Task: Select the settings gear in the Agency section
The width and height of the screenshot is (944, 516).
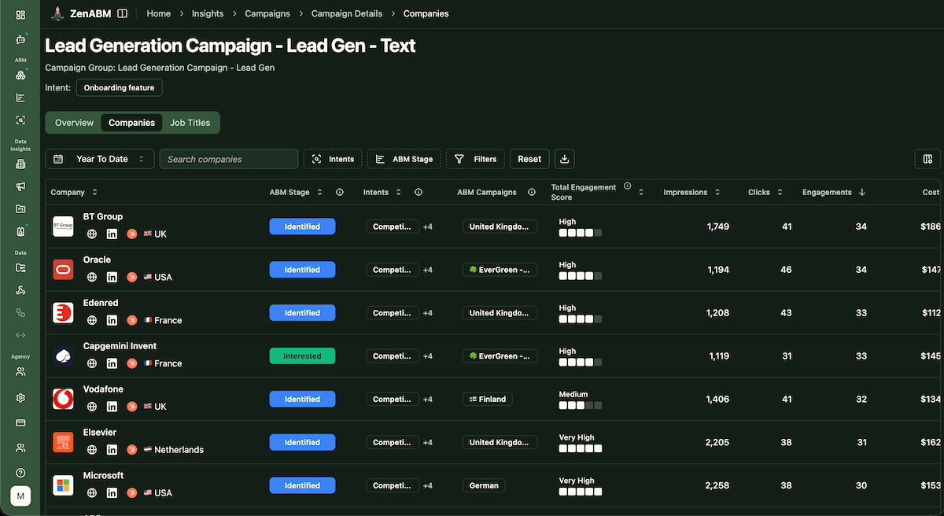Action: pyautogui.click(x=20, y=397)
